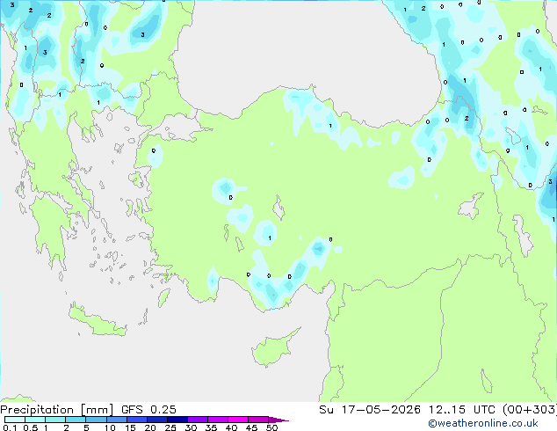
Task: Click the legend value label '0.1'
Action: pos(10,427)
